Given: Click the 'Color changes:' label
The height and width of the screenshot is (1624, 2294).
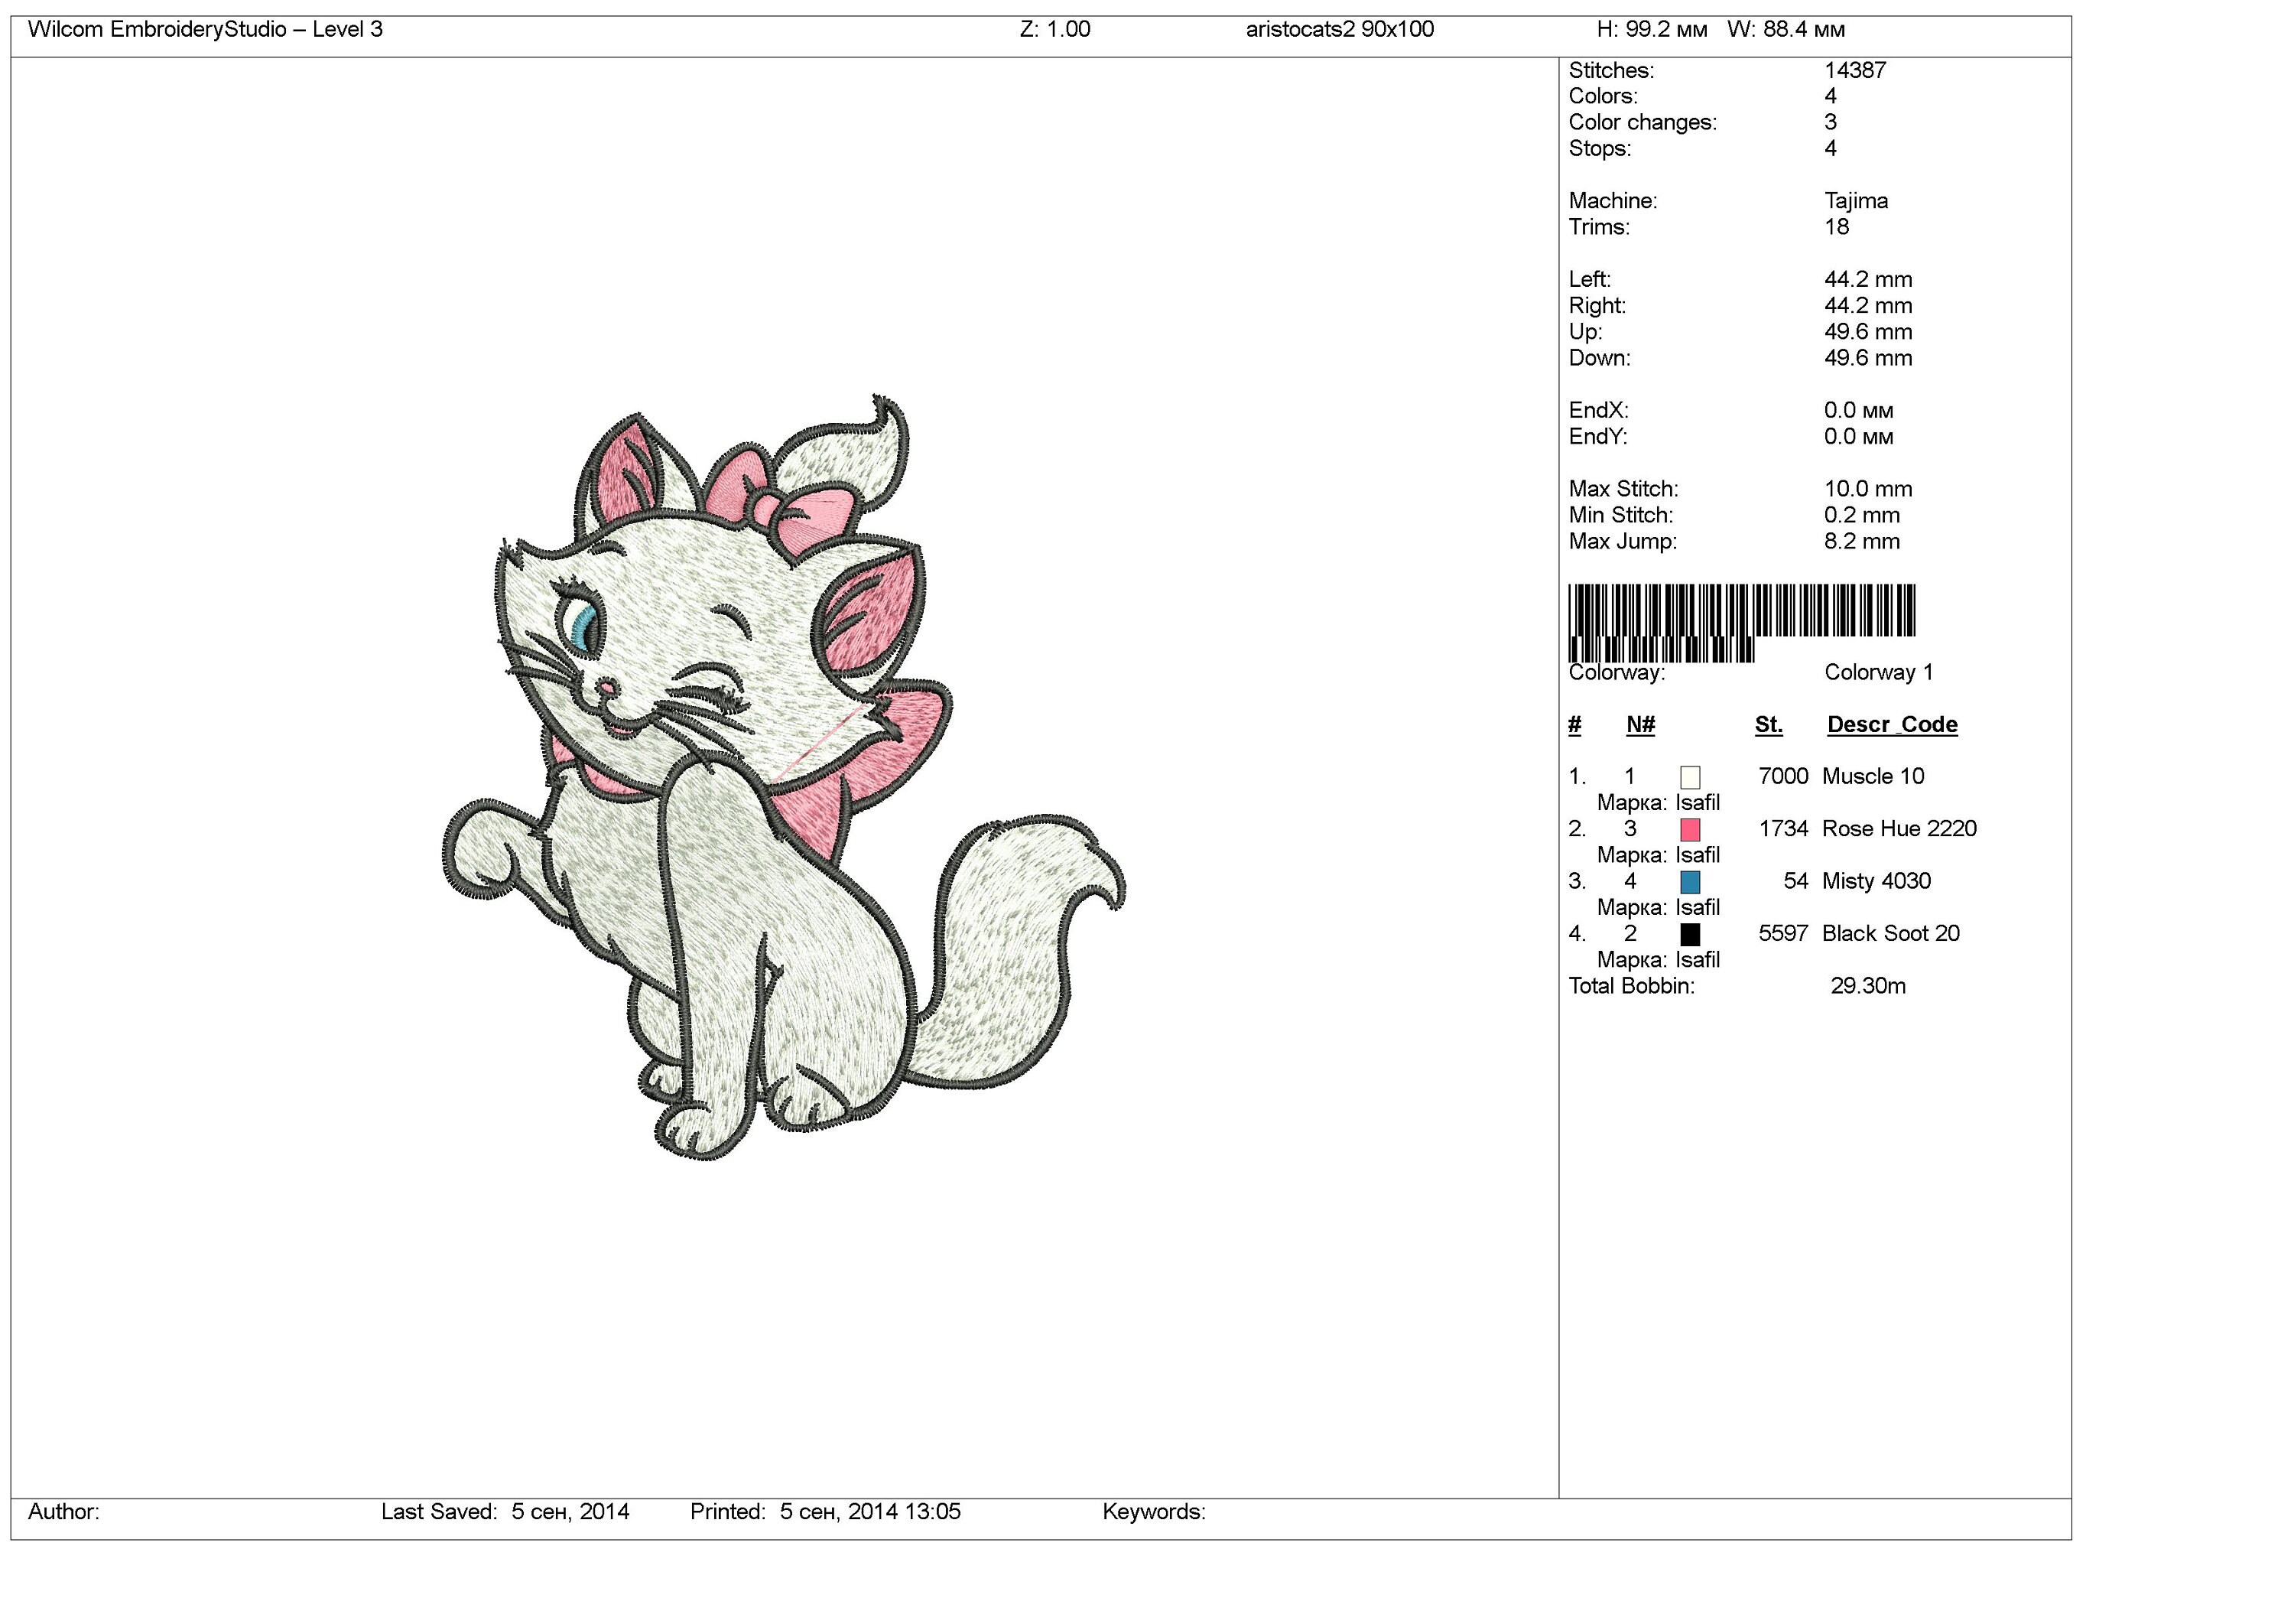Looking at the screenshot, I should (1643, 123).
